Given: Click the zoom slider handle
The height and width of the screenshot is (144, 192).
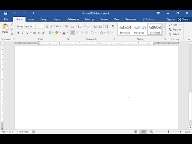Looking at the screenshot, I should click(169, 132).
